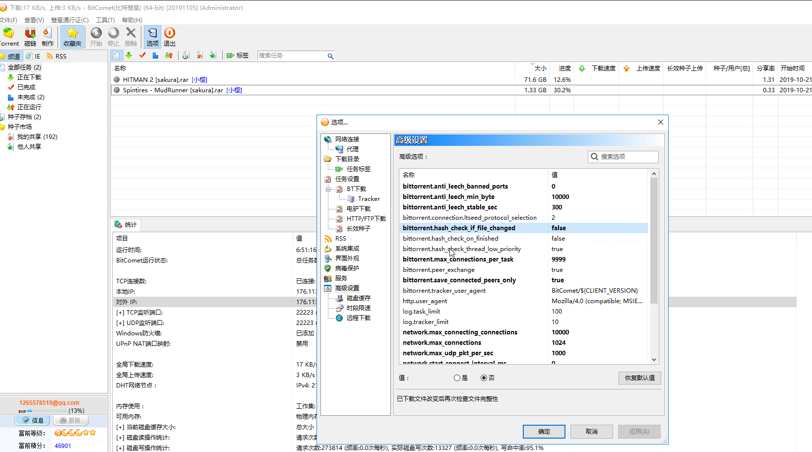Click the 选项 options toolbar icon
The height and width of the screenshot is (452, 812).
point(152,37)
